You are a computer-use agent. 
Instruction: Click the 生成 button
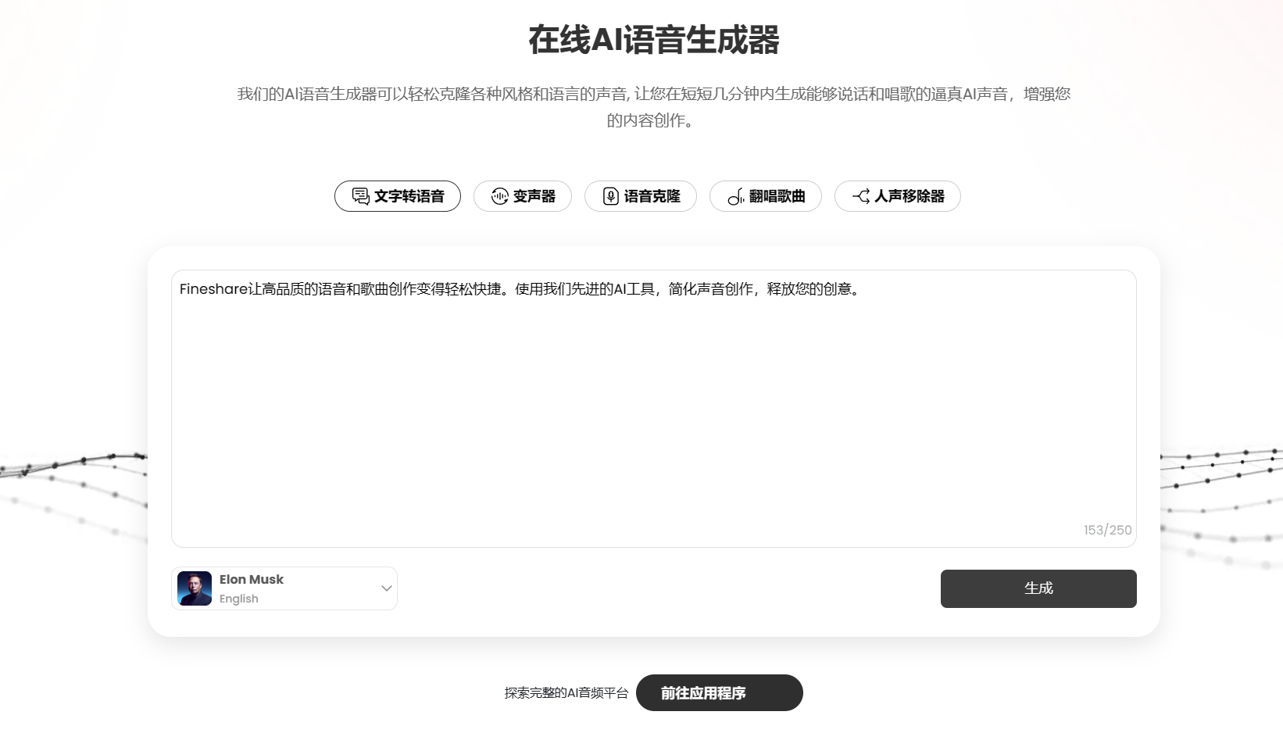[x=1038, y=588]
